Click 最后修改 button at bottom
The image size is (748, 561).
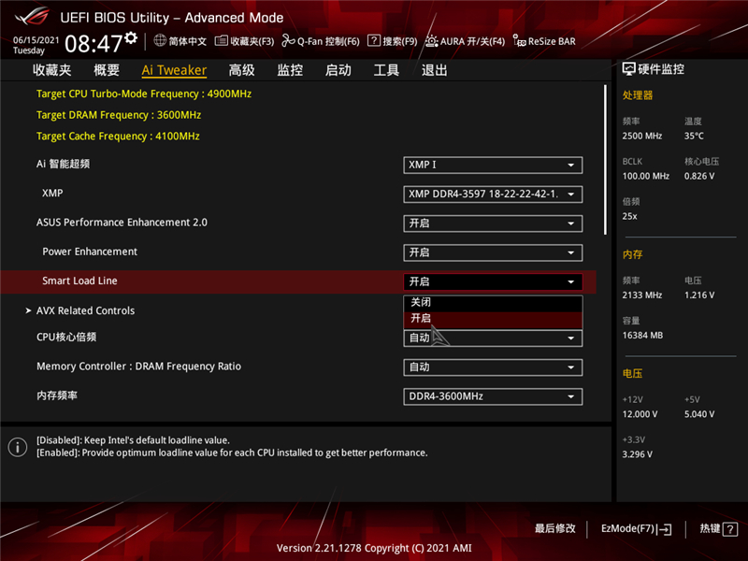[x=555, y=529]
